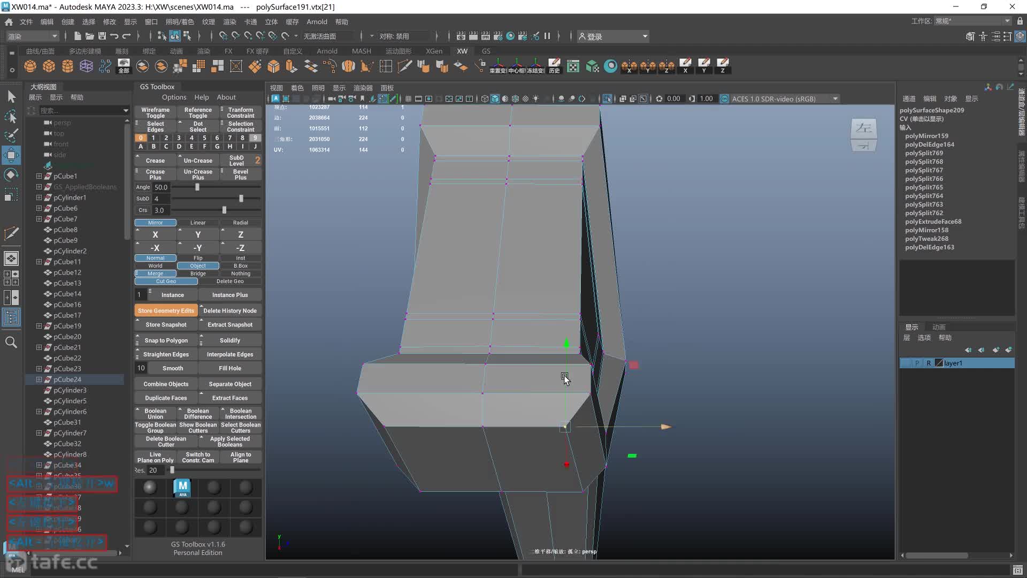Image resolution: width=1027 pixels, height=578 pixels.
Task: Click the Maya M icon in GS Toolbox material grid
Action: pos(182,488)
